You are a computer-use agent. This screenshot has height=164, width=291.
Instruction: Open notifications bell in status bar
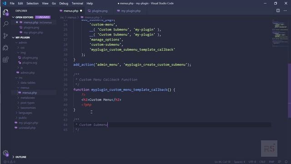pyautogui.click(x=286, y=162)
